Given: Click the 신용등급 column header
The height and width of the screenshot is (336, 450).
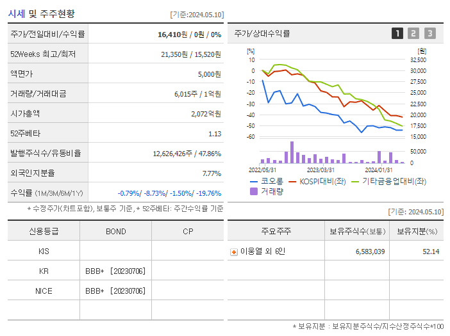Looking at the screenshot, I should [44, 231].
